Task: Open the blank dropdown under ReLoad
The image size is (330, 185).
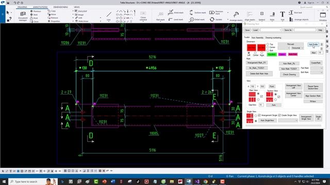Action: tap(284, 48)
